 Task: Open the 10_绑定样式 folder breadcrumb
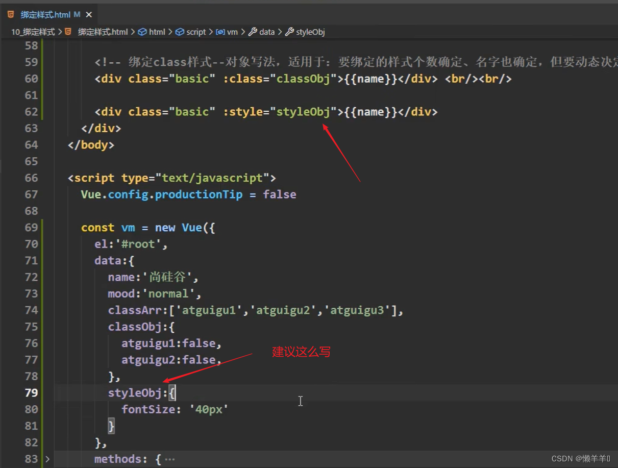click(33, 32)
